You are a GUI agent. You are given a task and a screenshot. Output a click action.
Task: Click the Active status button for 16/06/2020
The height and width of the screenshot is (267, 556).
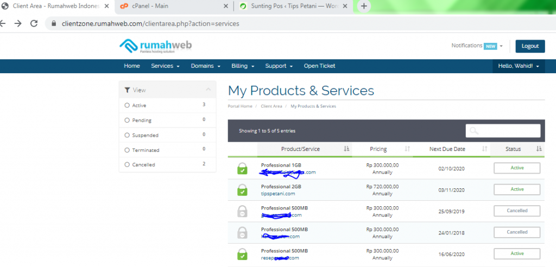pos(517,253)
